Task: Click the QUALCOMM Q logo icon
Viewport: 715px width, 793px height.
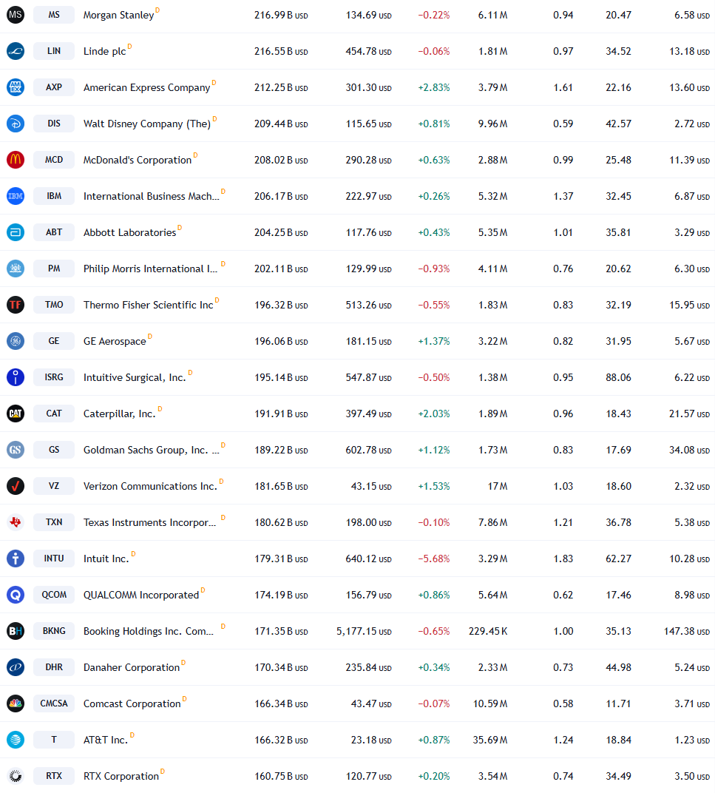Action: (x=16, y=595)
